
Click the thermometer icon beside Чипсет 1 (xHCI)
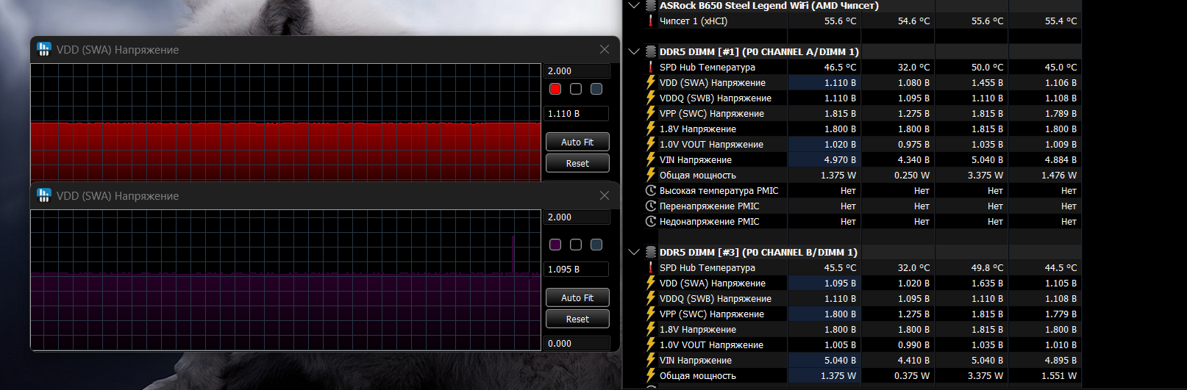tap(651, 21)
